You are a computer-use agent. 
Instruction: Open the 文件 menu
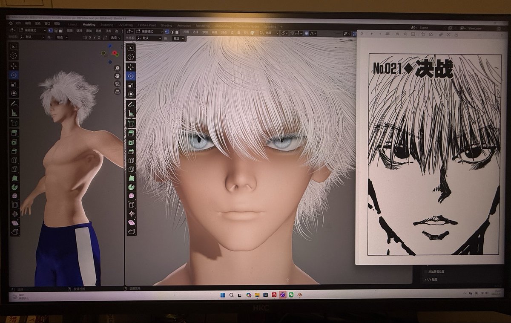(x=18, y=23)
